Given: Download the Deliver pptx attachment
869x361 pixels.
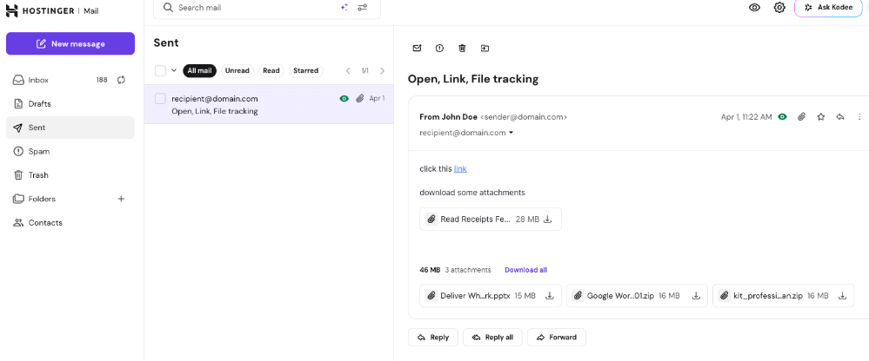Looking at the screenshot, I should [550, 296].
